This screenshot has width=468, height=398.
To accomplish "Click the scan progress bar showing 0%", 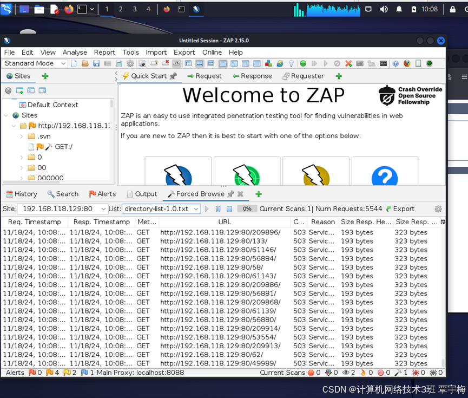I will (x=247, y=207).
